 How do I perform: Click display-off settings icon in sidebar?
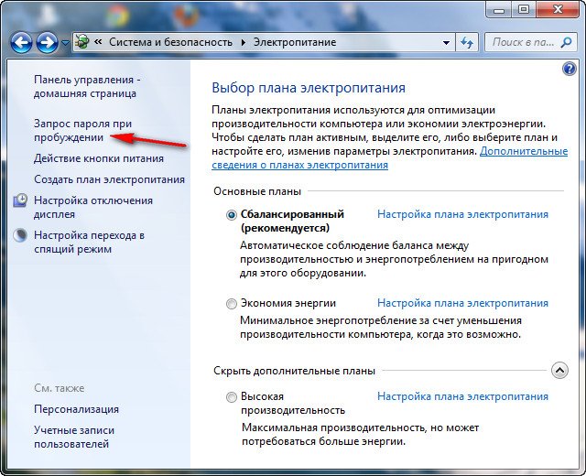point(20,200)
